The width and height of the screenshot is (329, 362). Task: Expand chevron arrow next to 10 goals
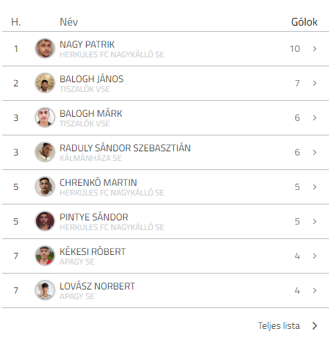coord(314,49)
